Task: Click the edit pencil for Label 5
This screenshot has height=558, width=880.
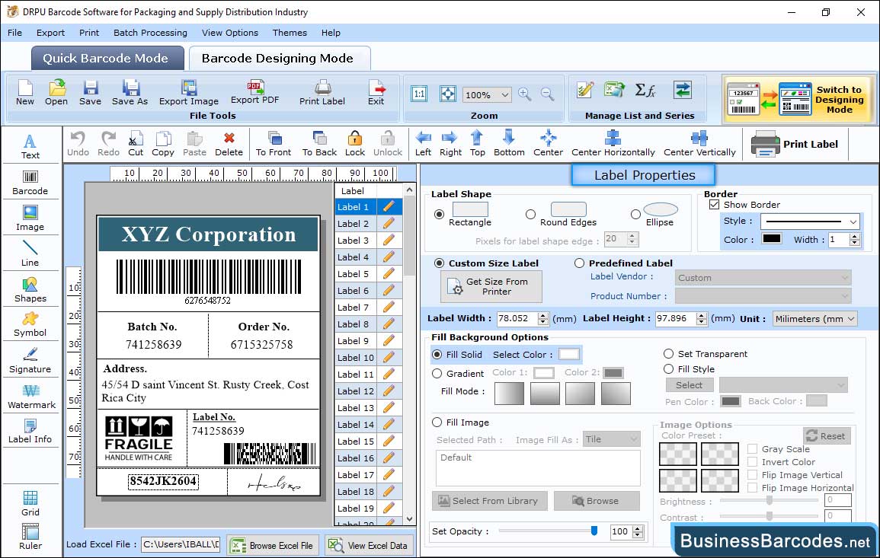Action: pyautogui.click(x=389, y=274)
